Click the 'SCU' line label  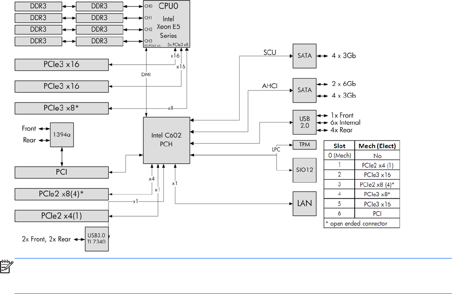pyautogui.click(x=270, y=52)
